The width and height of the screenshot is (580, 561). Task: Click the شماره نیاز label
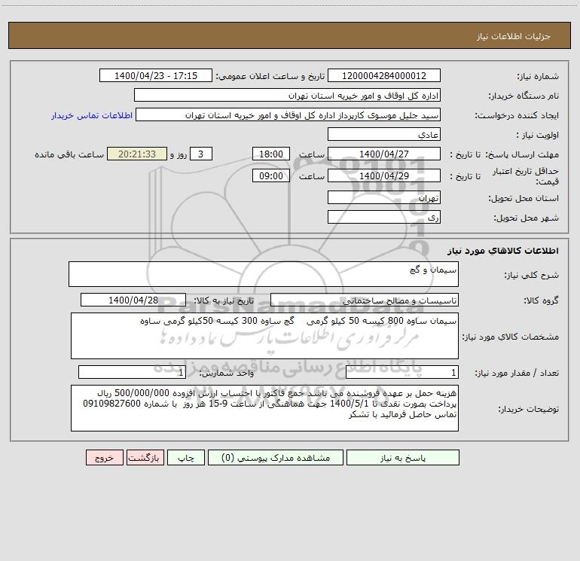pyautogui.click(x=538, y=76)
